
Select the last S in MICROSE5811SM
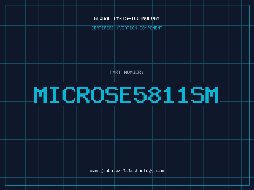point(197,95)
